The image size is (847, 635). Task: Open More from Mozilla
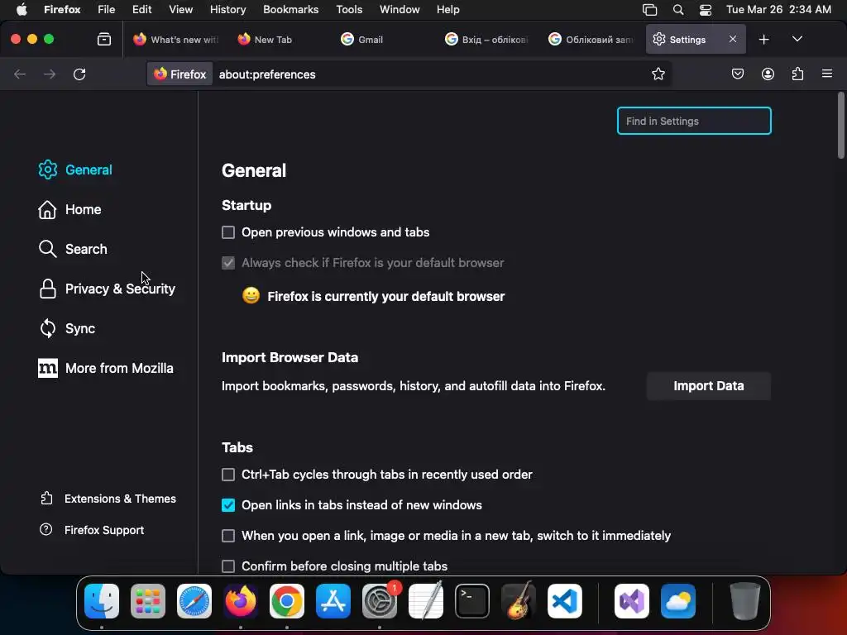coord(105,368)
